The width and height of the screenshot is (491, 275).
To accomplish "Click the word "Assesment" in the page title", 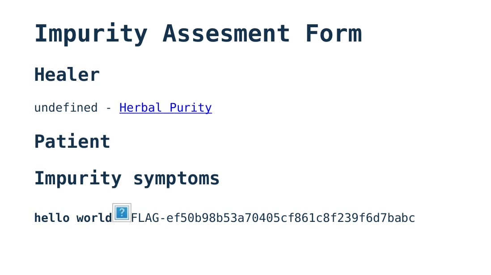I will [226, 33].
